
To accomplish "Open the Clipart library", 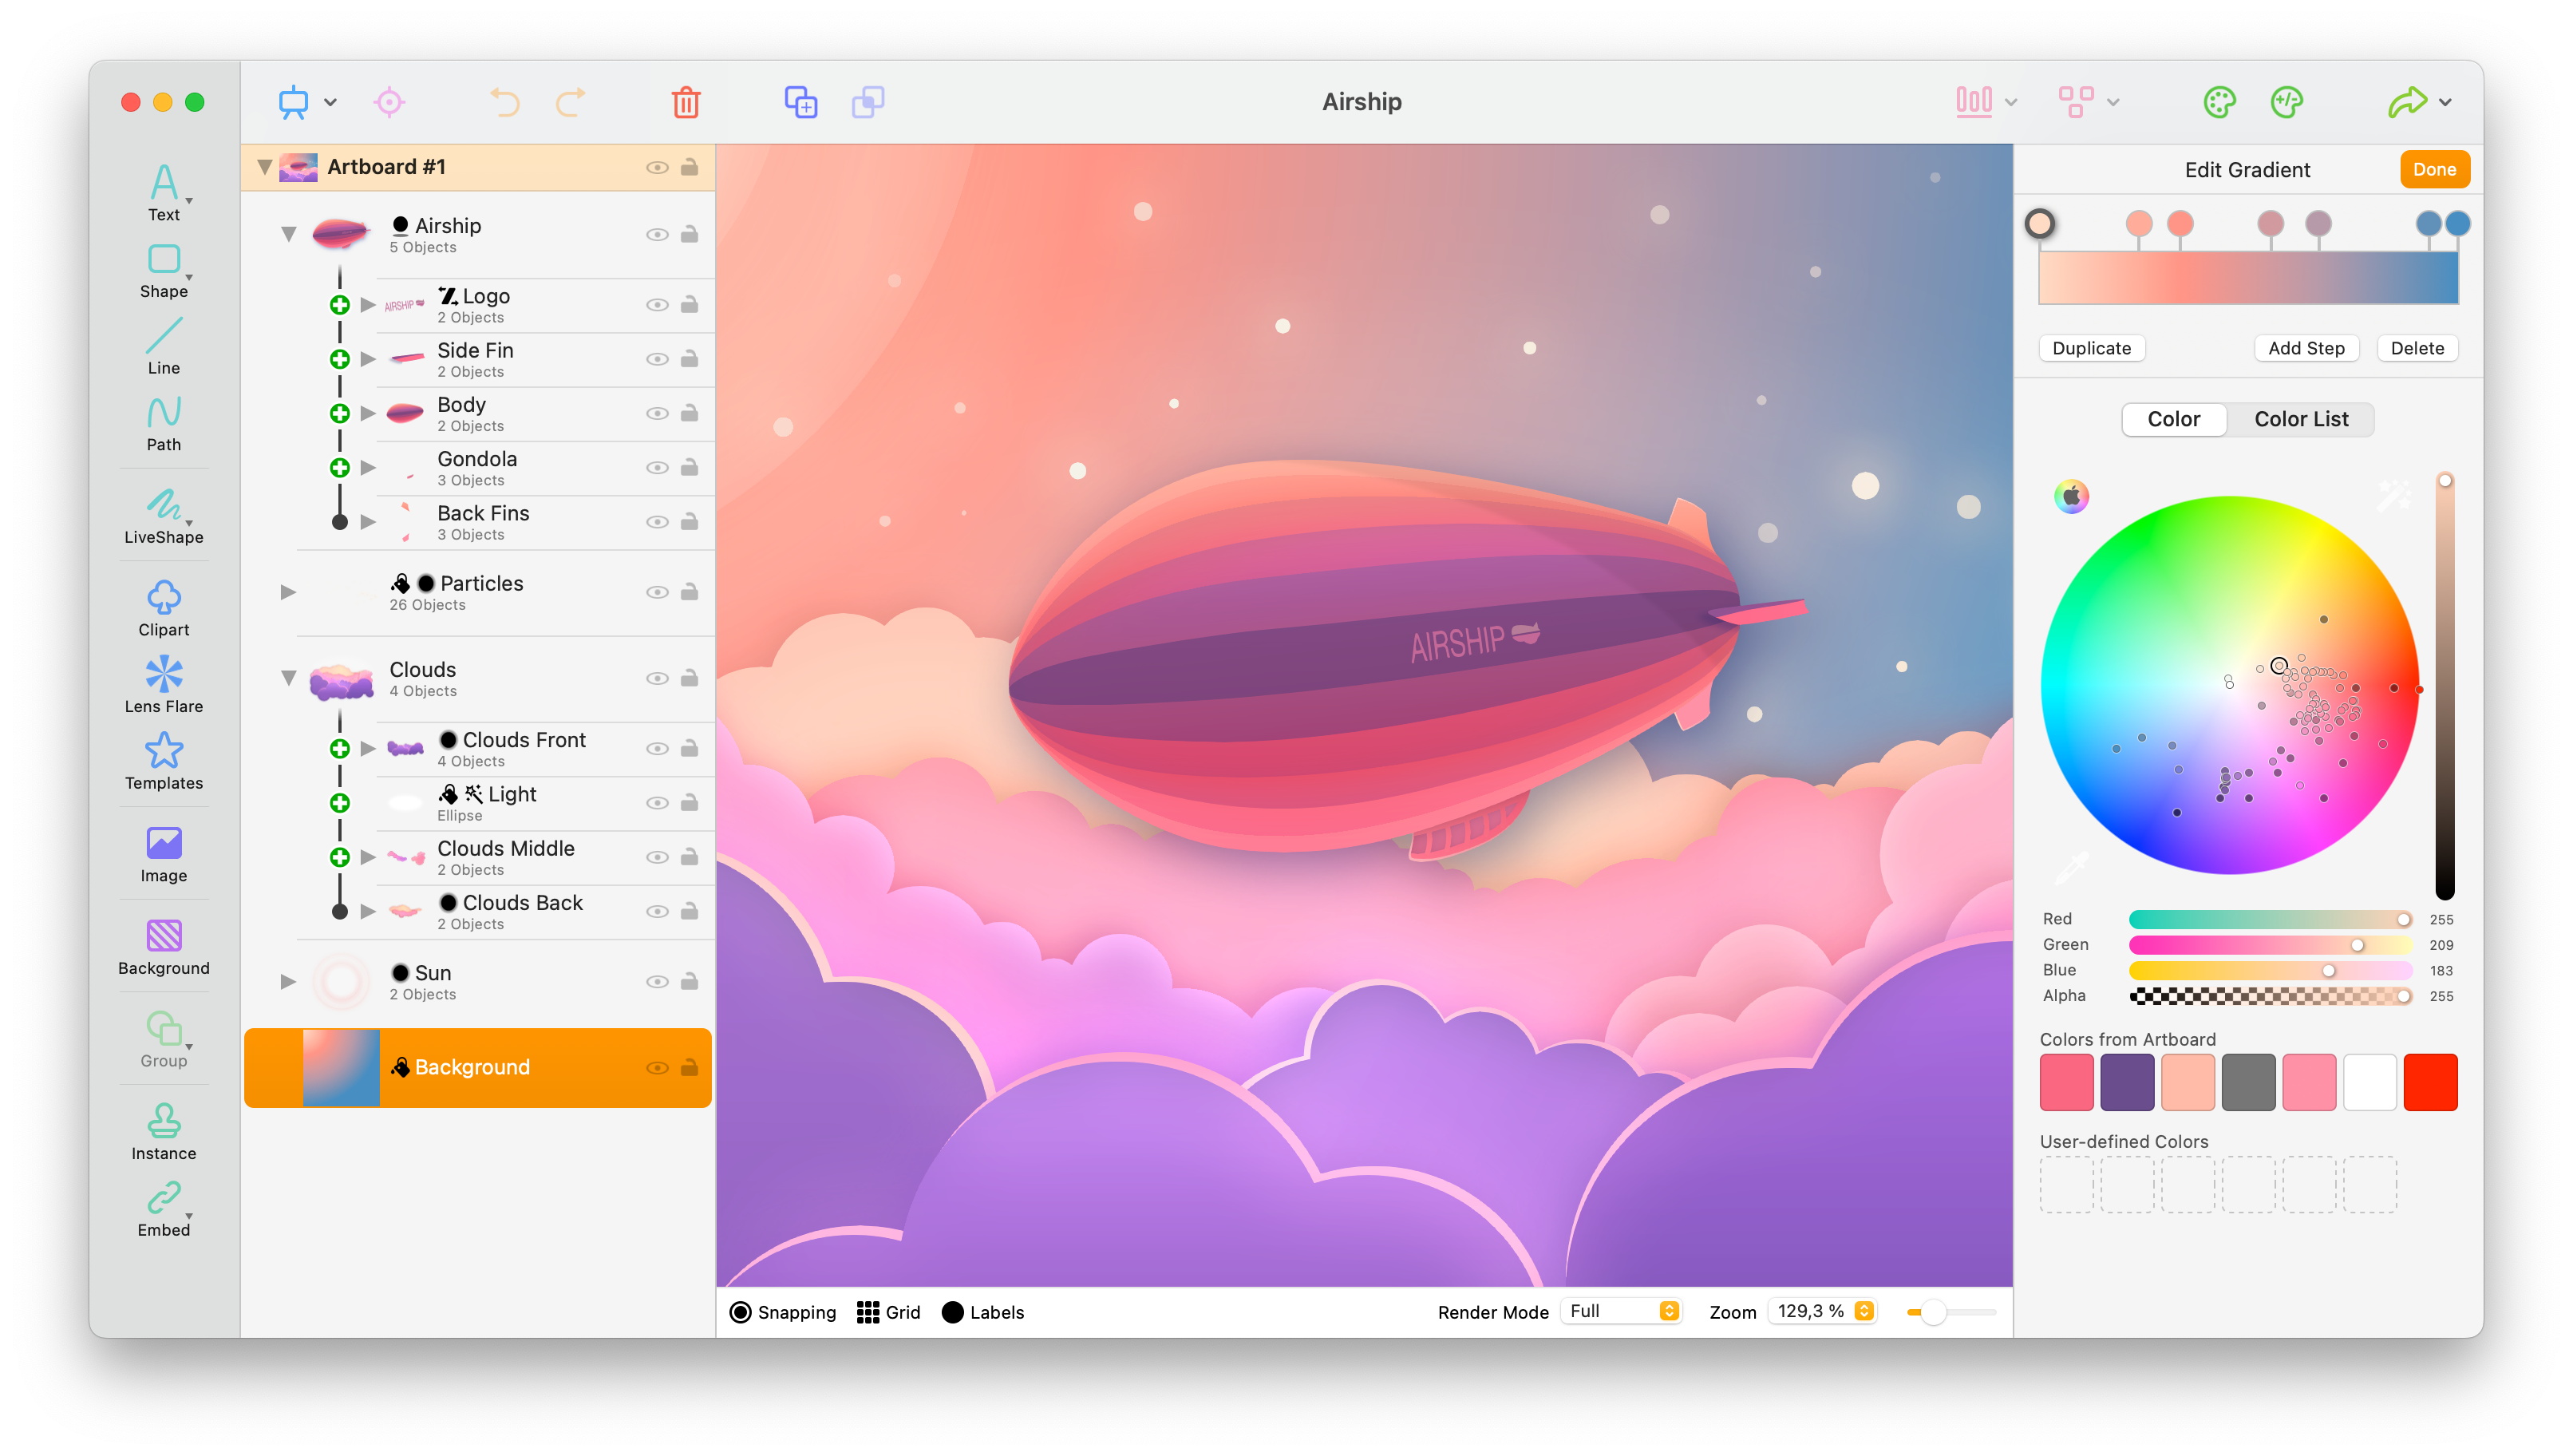I will [164, 608].
